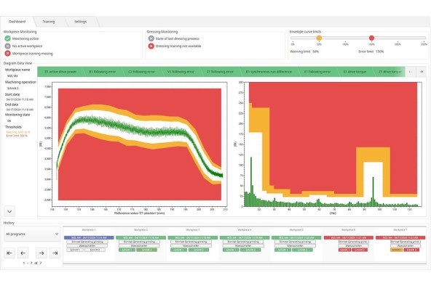Click the envelope curve limits slider track
Image resolution: width=431 pixels, height=286 pixels.
[358, 38]
